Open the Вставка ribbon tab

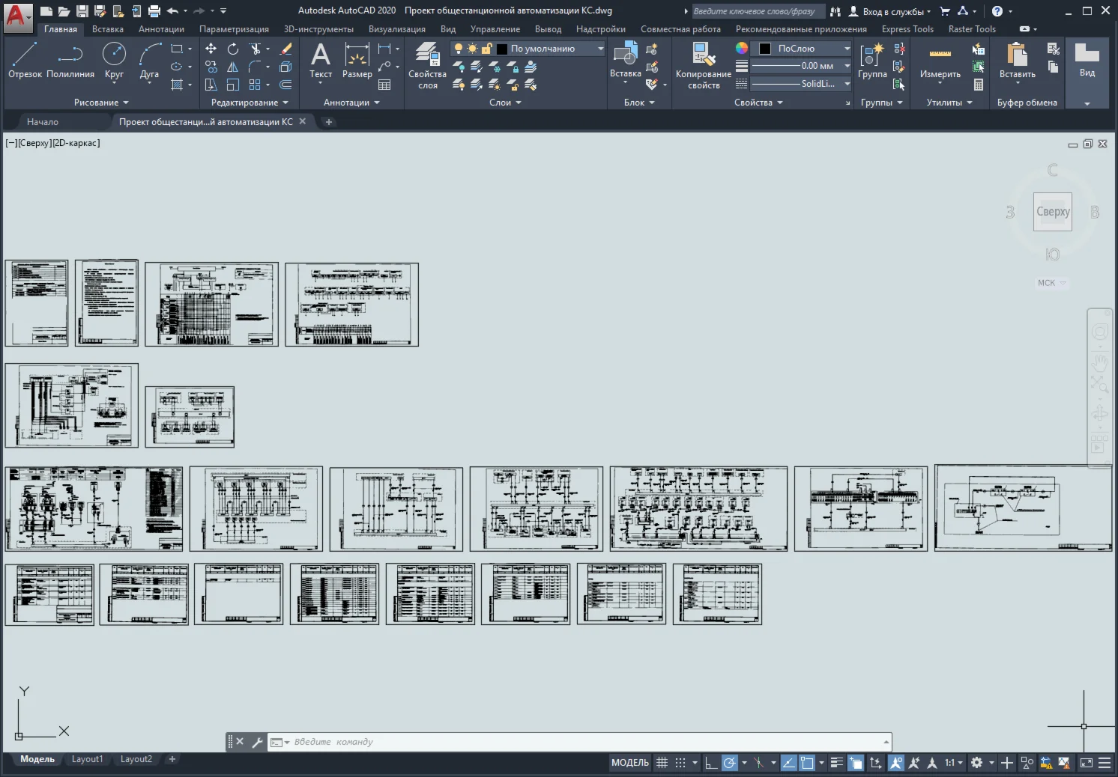108,29
